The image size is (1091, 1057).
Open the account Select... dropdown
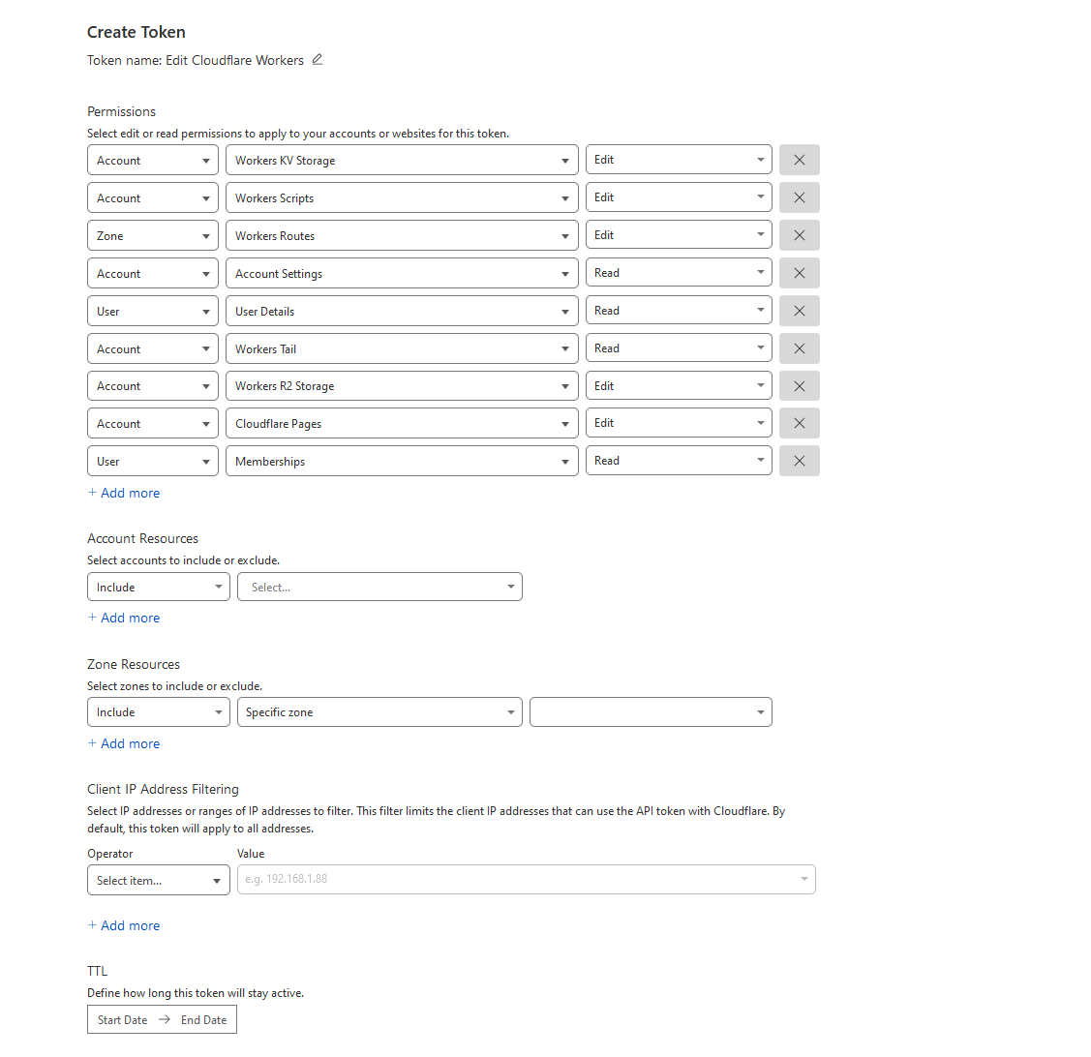click(379, 587)
